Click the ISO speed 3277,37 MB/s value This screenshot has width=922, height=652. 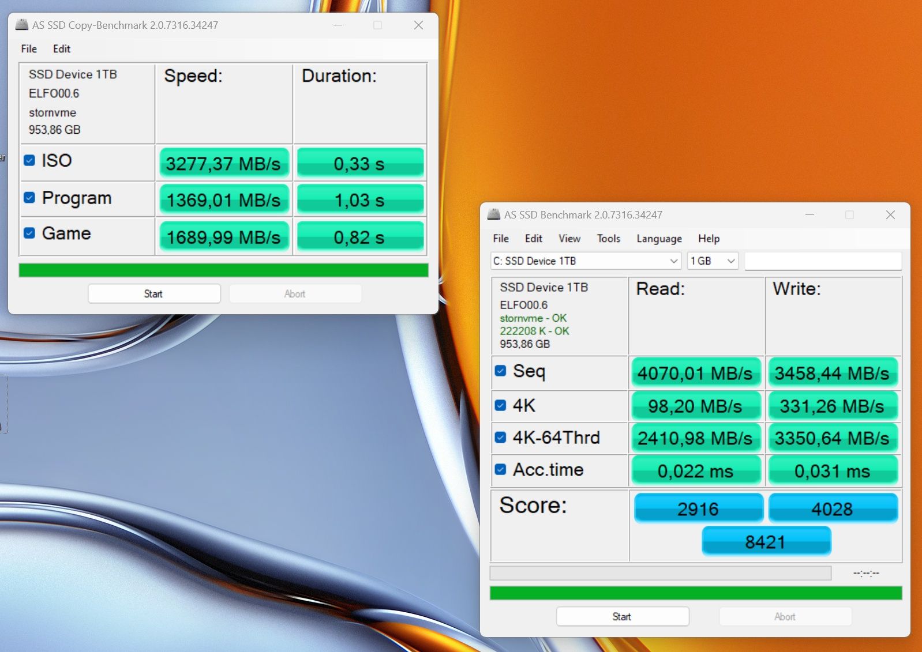[224, 164]
